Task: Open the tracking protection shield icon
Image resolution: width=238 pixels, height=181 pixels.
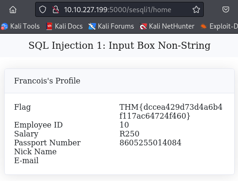Action: [x=43, y=9]
